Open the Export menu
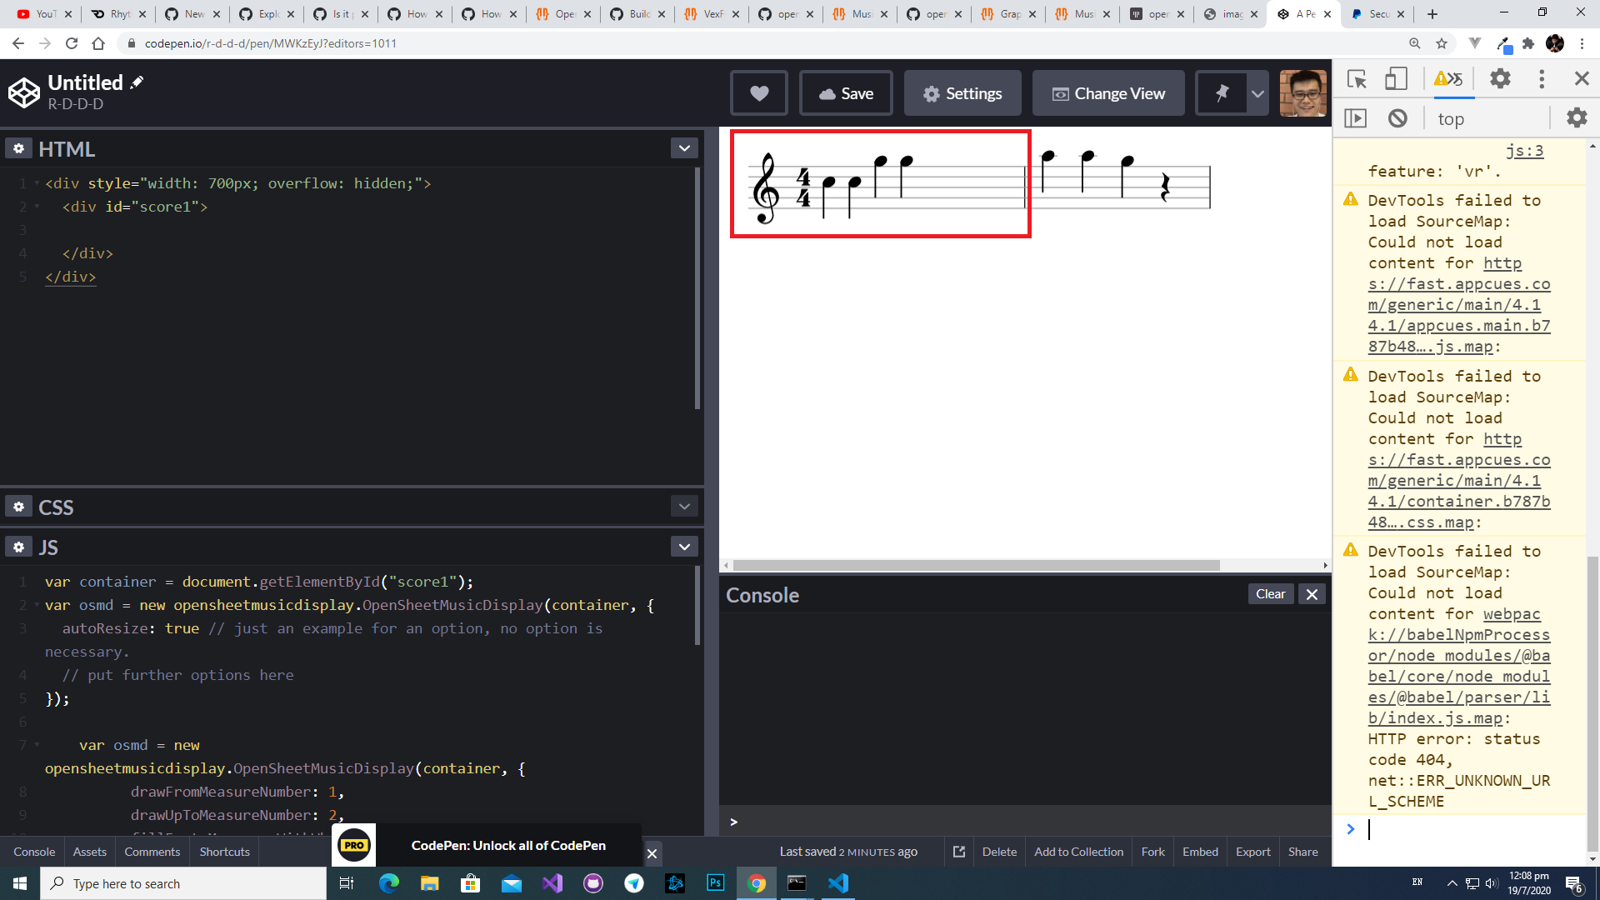The image size is (1600, 900). click(x=1252, y=852)
